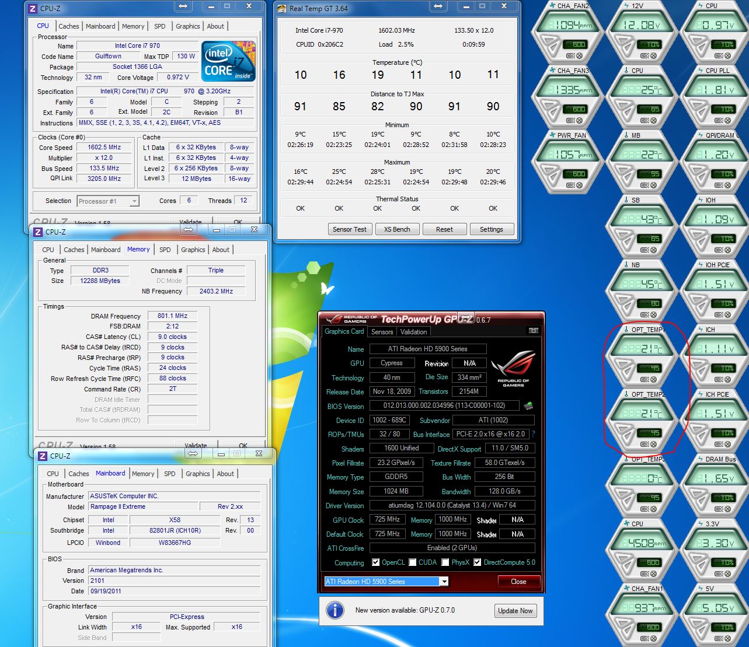Toggle the DirectCompute 5.0 checkbox
Image resolution: width=749 pixels, height=647 pixels.
pyautogui.click(x=478, y=562)
